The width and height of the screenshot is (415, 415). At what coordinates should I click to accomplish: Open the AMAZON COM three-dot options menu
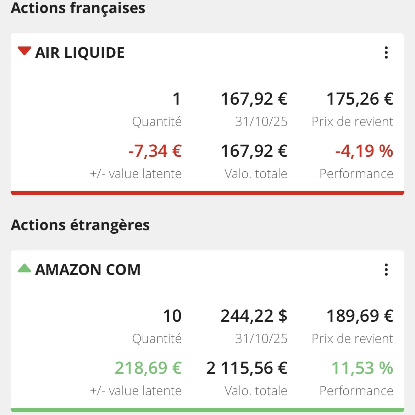coord(386,270)
